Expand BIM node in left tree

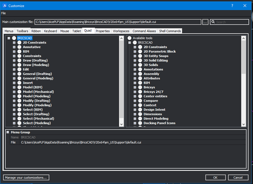point(14,51)
